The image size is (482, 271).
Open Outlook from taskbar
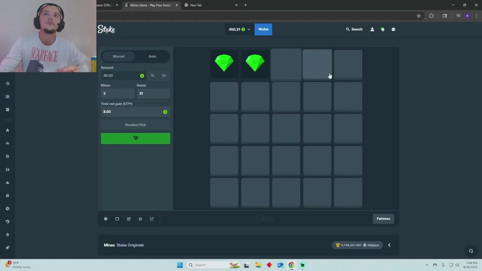280,265
